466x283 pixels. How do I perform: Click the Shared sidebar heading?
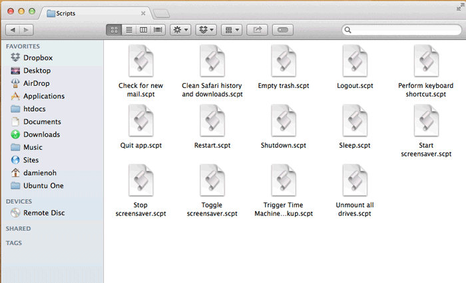point(18,228)
